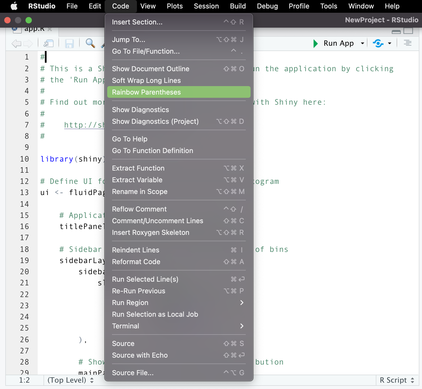Image resolution: width=422 pixels, height=389 pixels.
Task: Choose Reformat Code
Action: tap(179, 262)
